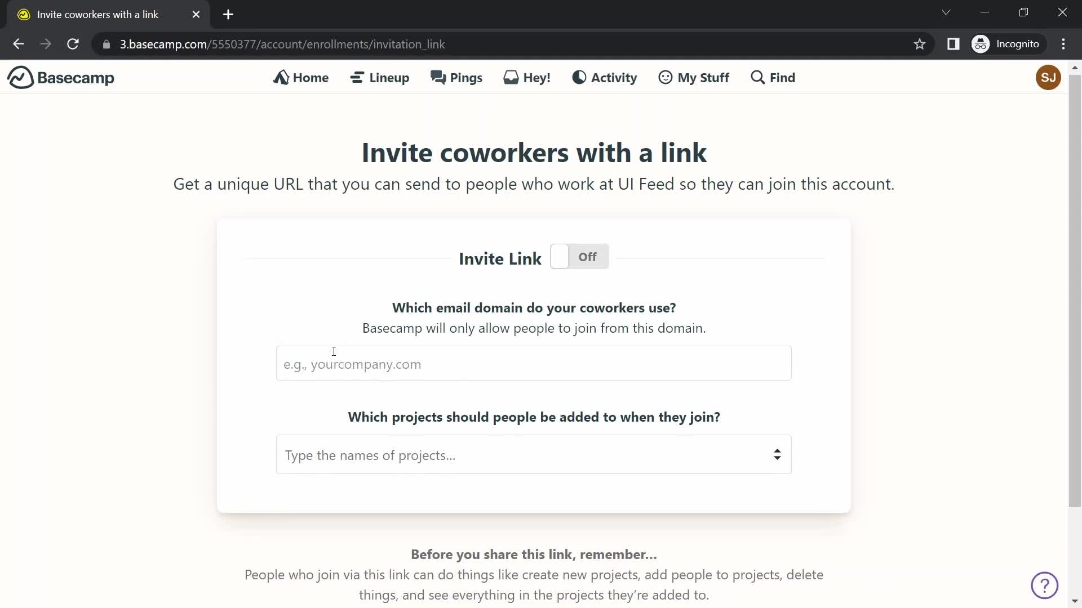Screen dimensions: 1082x608
Task: Click the browser refresh page button
Action: [73, 44]
